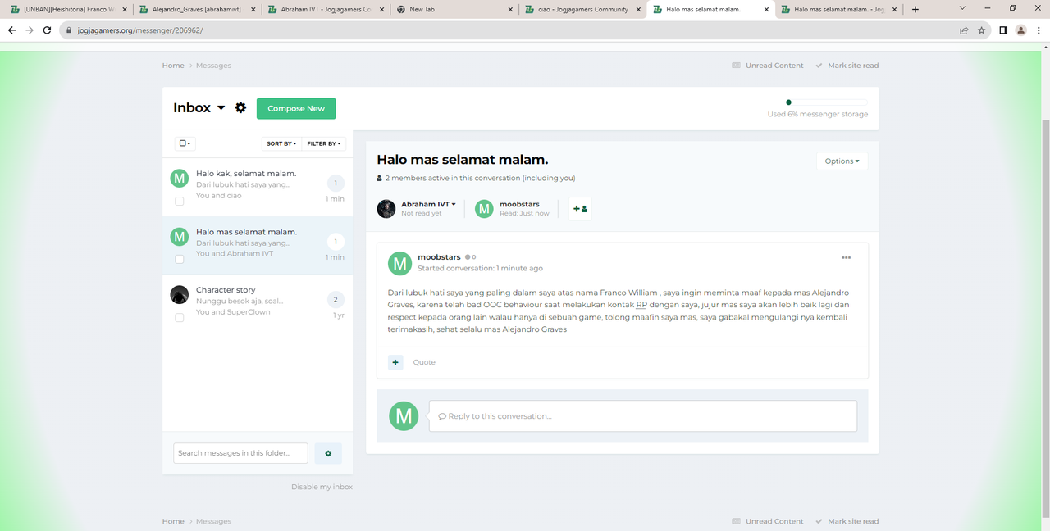Click Abraham IVT's avatar in participants
Image resolution: width=1050 pixels, height=531 pixels.
(x=386, y=209)
